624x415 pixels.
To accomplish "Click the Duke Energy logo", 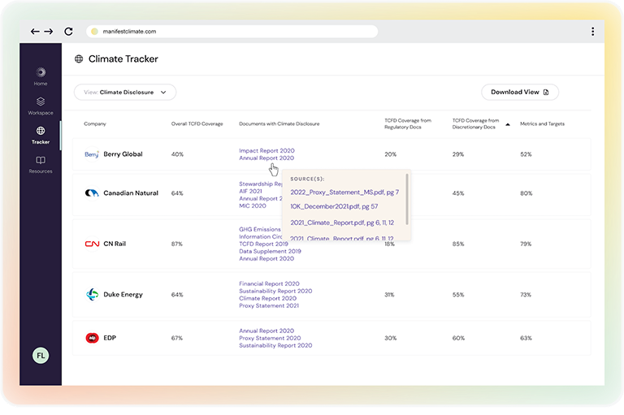I will pyautogui.click(x=92, y=295).
